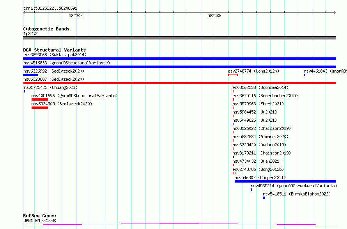Select the red nsv4051696 variant bar
Viewport: 347px width, 229px height.
point(40,99)
